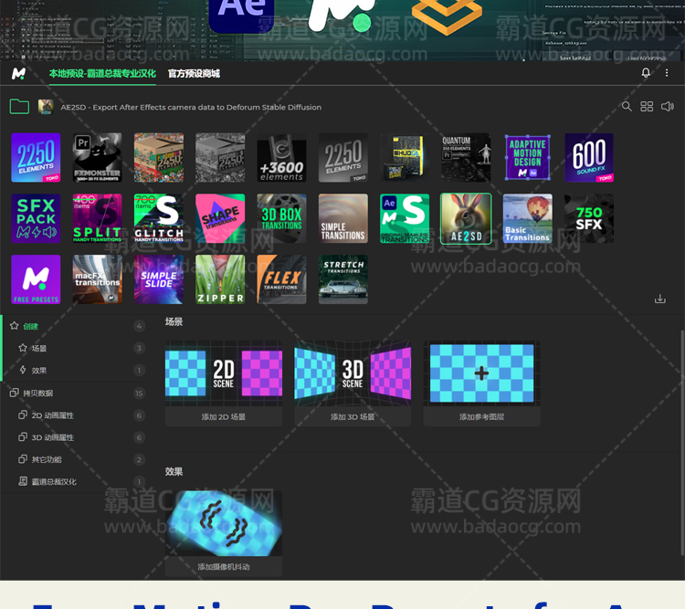Select the 600 Sound FX pack
The image size is (685, 609).
pyautogui.click(x=589, y=158)
